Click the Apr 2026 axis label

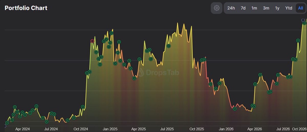[254, 129]
